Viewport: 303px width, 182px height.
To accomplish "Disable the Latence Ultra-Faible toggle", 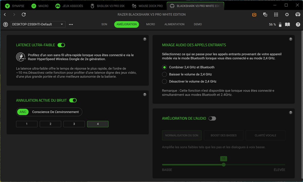I will (x=61, y=45).
